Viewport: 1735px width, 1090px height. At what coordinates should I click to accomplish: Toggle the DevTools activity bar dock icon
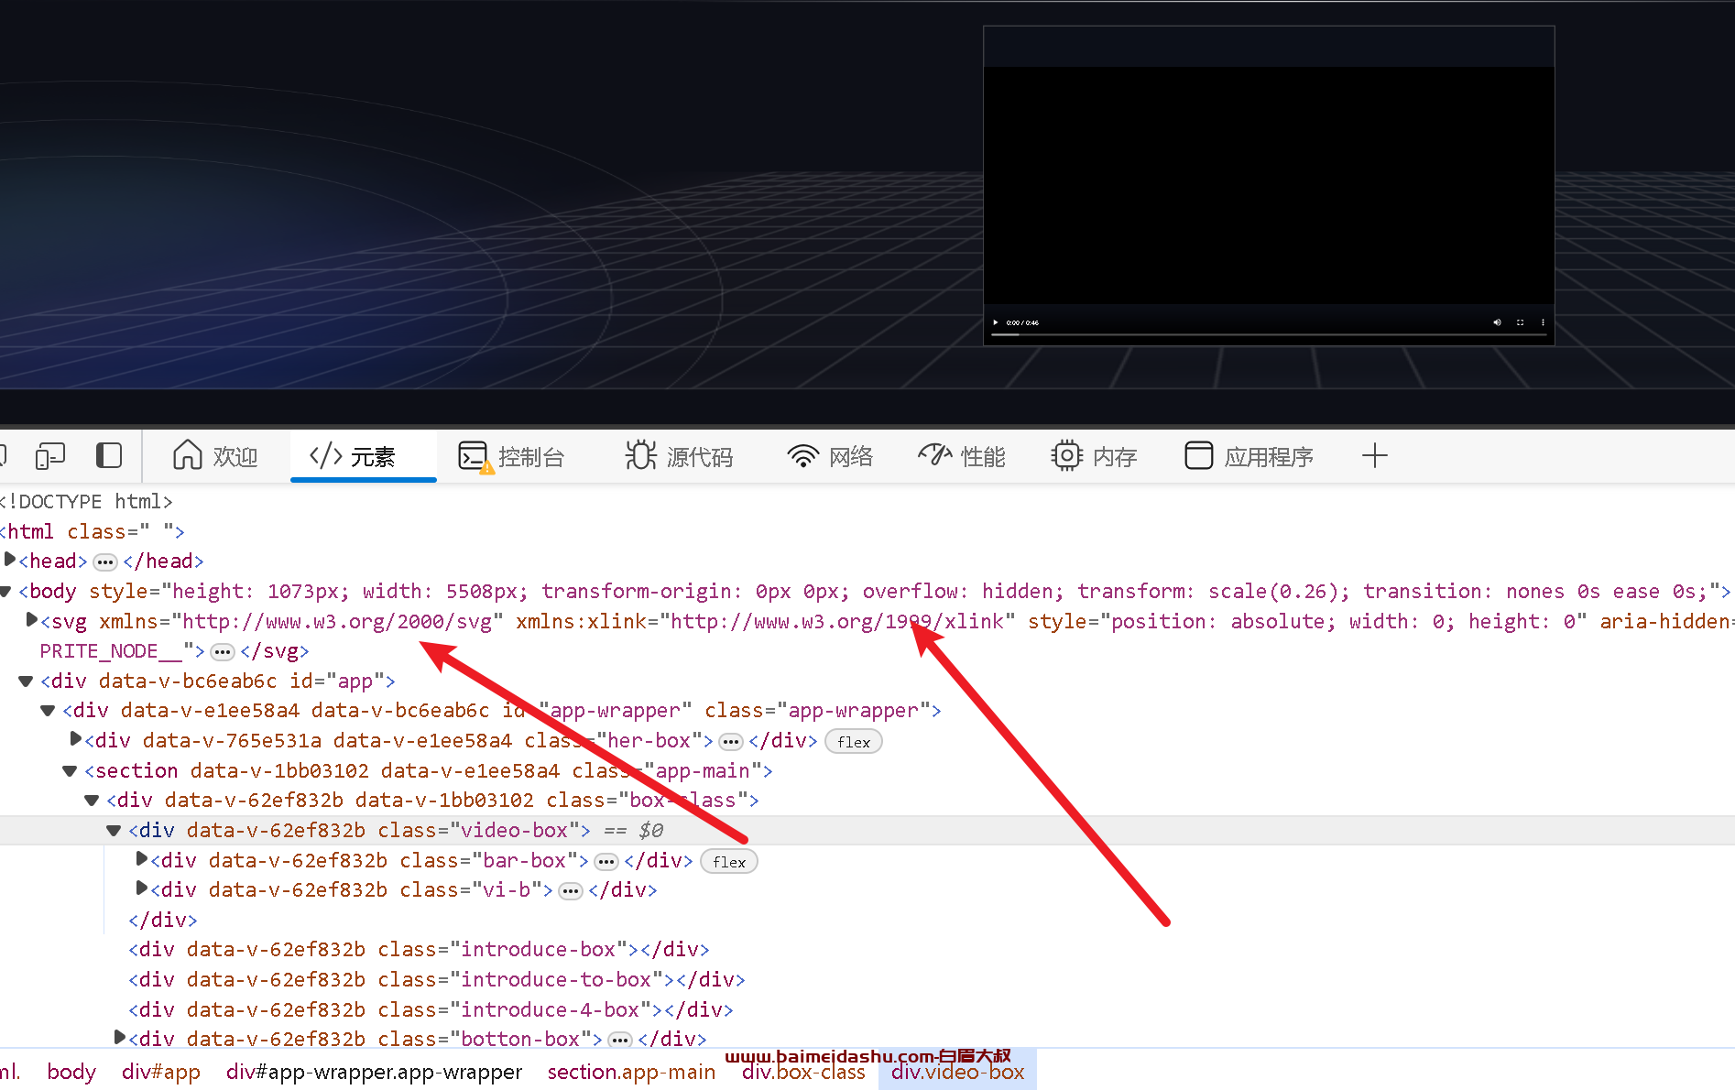click(x=109, y=455)
